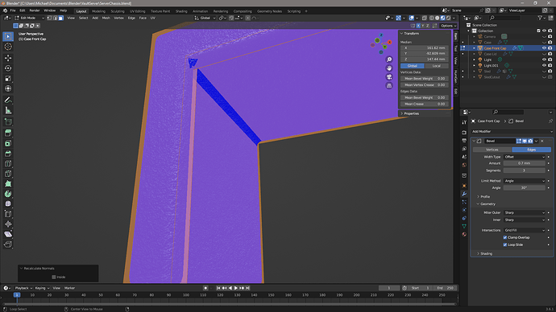Select Global transform orientation button

pyautogui.click(x=413, y=66)
